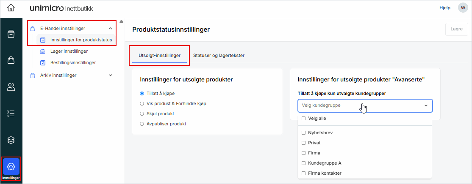Switch to Statuser og lagertekster tab
472x184 pixels.
pos(219,55)
